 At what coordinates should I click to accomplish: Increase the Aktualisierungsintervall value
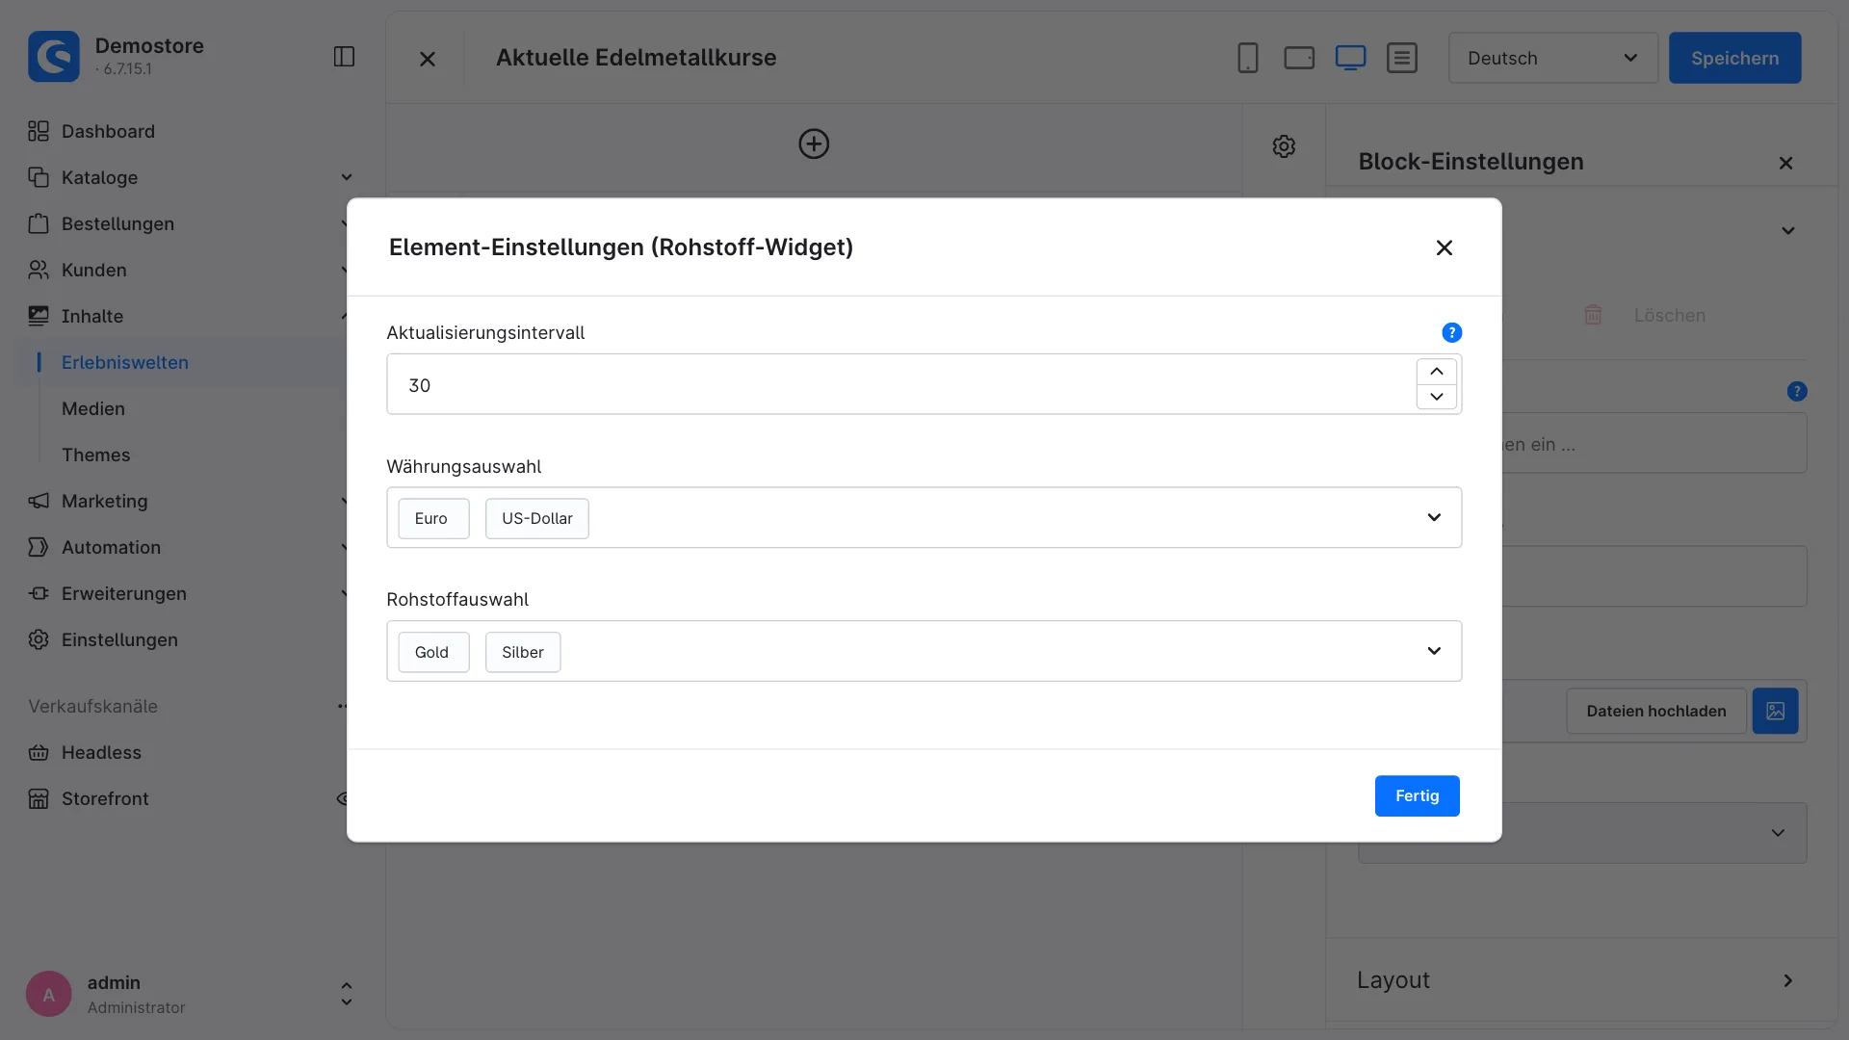click(1436, 372)
